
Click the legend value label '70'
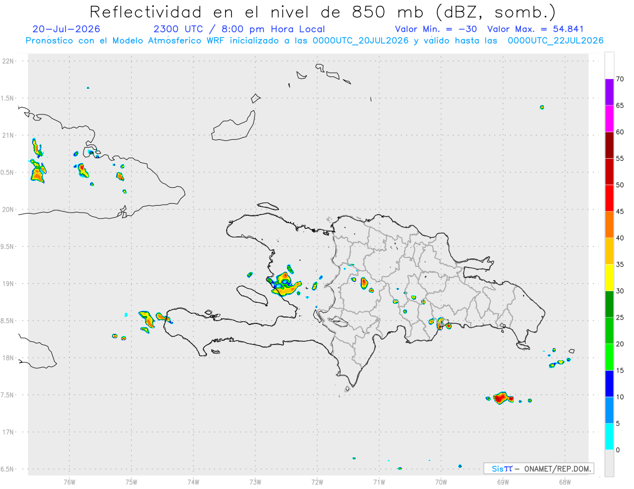(620, 79)
